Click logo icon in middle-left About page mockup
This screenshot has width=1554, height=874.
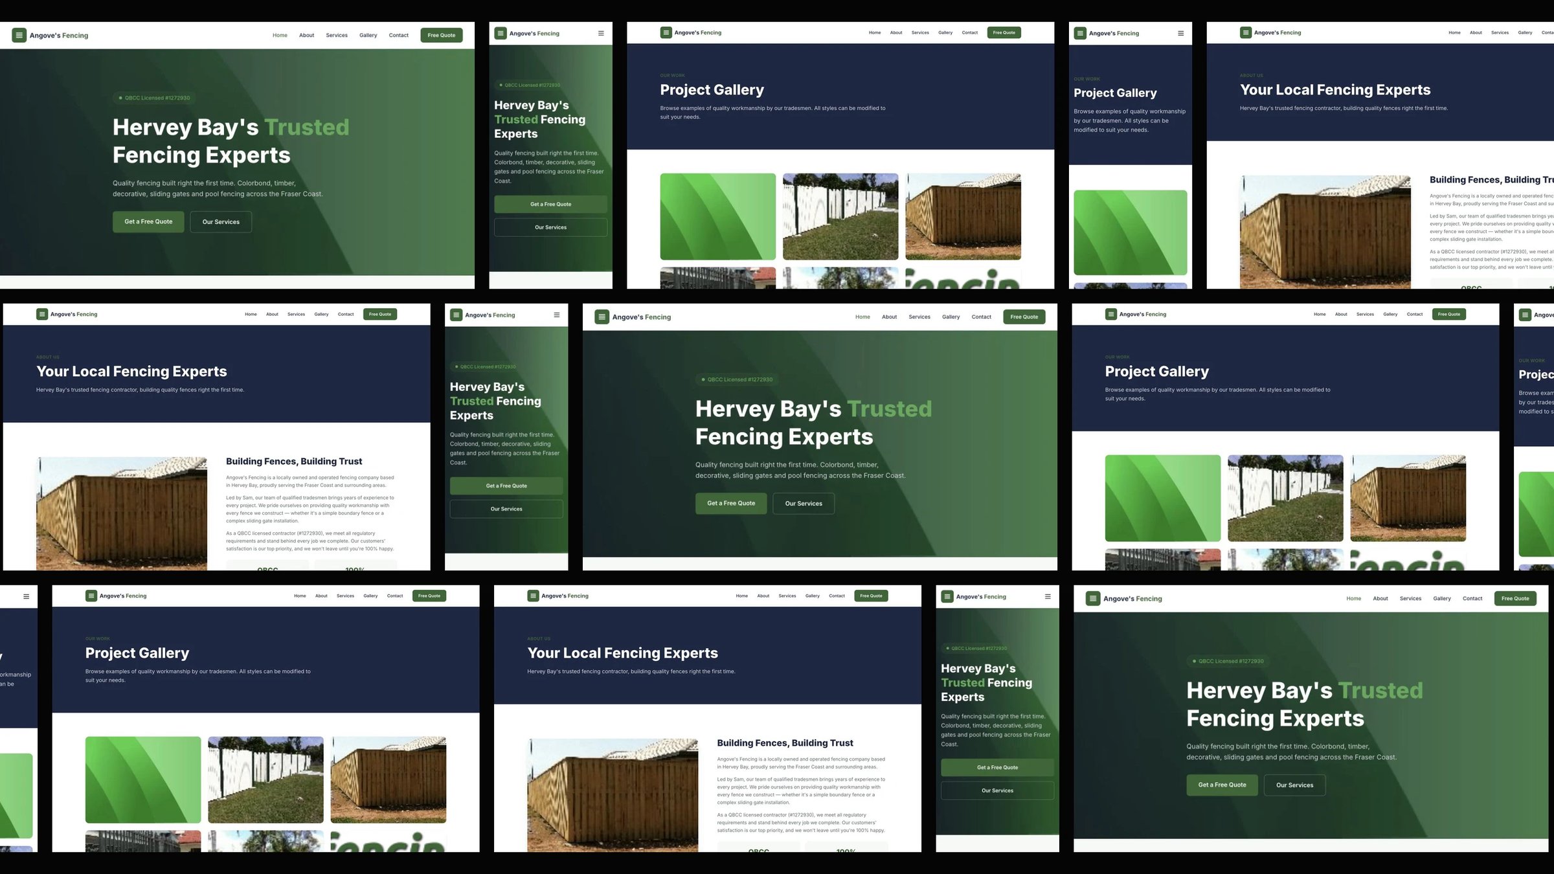pyautogui.click(x=42, y=314)
